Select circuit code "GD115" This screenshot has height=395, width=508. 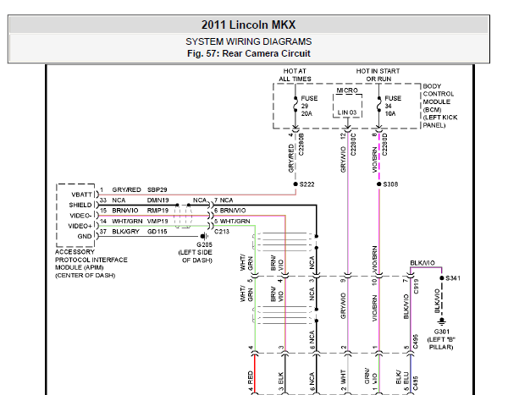click(157, 232)
